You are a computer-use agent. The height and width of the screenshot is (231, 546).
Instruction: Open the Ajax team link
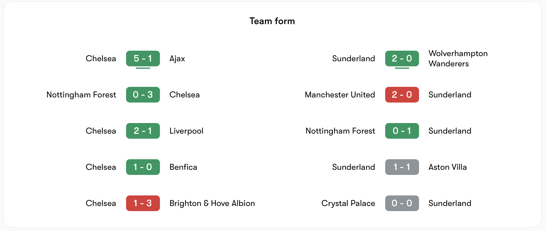177,59
